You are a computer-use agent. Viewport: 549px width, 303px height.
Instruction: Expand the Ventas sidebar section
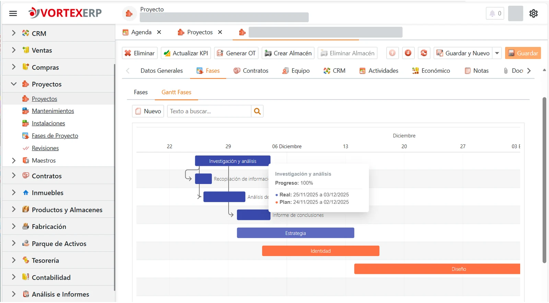pos(14,50)
